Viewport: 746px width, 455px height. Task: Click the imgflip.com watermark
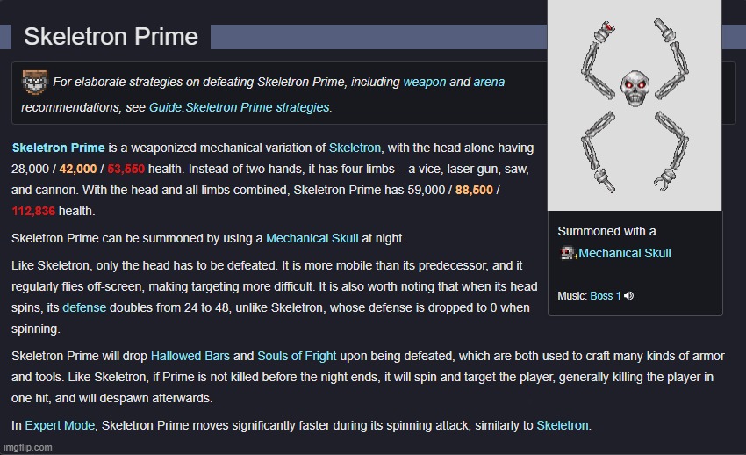point(27,447)
